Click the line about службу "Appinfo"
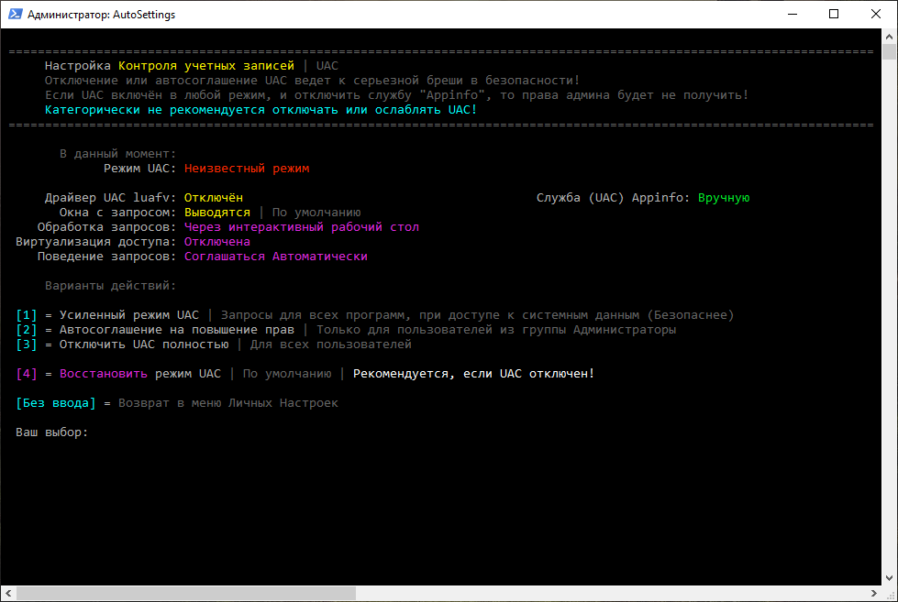The height and width of the screenshot is (602, 898). coord(396,95)
